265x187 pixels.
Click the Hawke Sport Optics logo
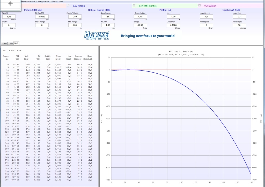click(97, 36)
